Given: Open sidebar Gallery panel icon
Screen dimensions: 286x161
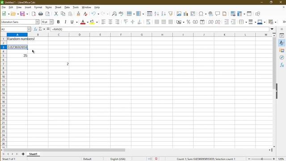Looking at the screenshot, I should click(x=282, y=50).
